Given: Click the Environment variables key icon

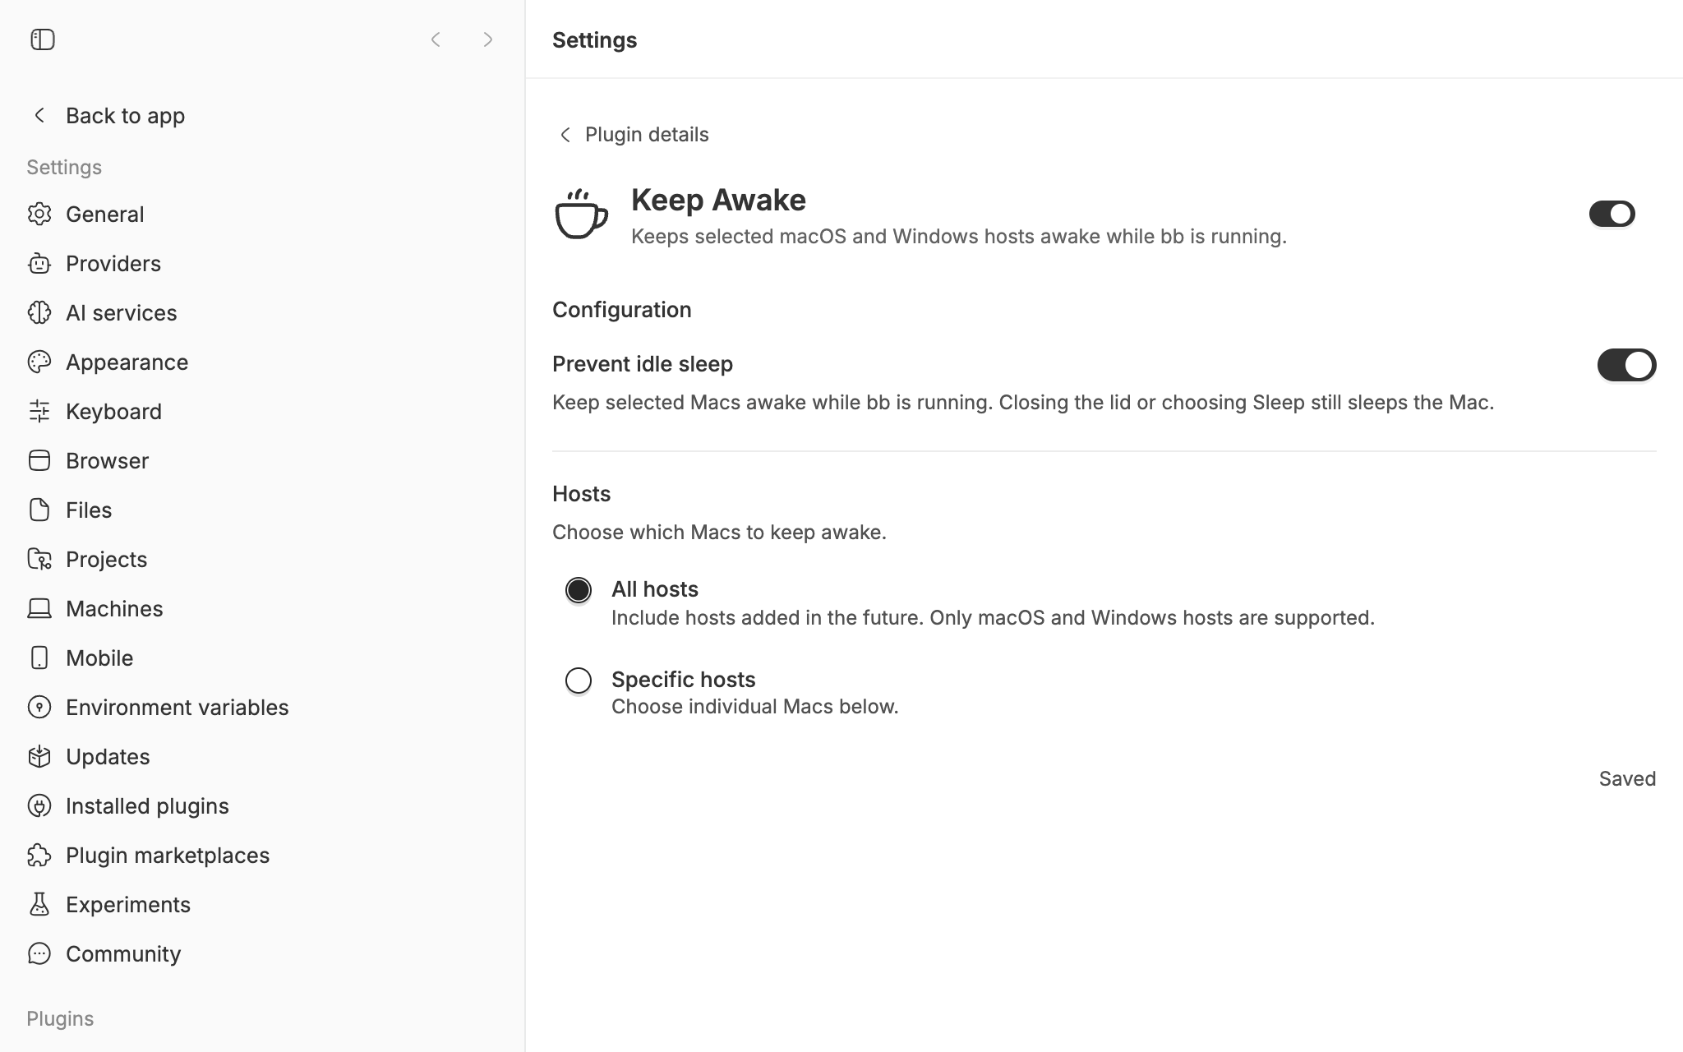Looking at the screenshot, I should click(39, 707).
